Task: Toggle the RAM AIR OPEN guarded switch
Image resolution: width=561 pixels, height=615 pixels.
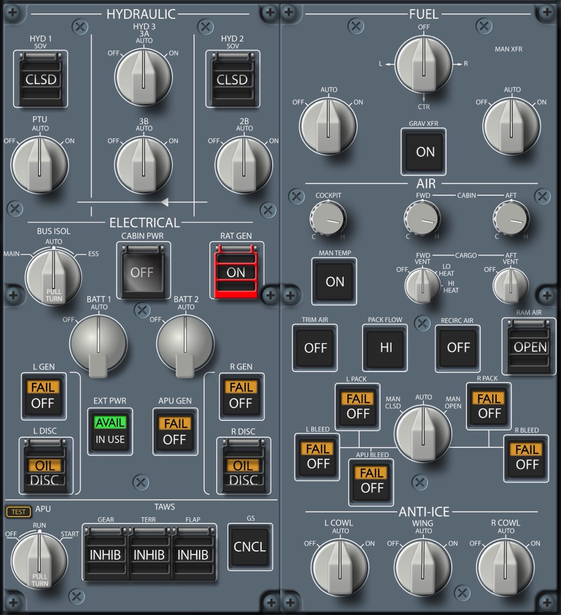Action: tap(530, 346)
